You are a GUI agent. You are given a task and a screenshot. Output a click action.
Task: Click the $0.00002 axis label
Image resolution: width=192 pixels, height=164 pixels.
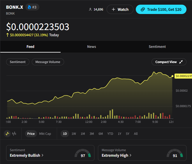[182, 91]
